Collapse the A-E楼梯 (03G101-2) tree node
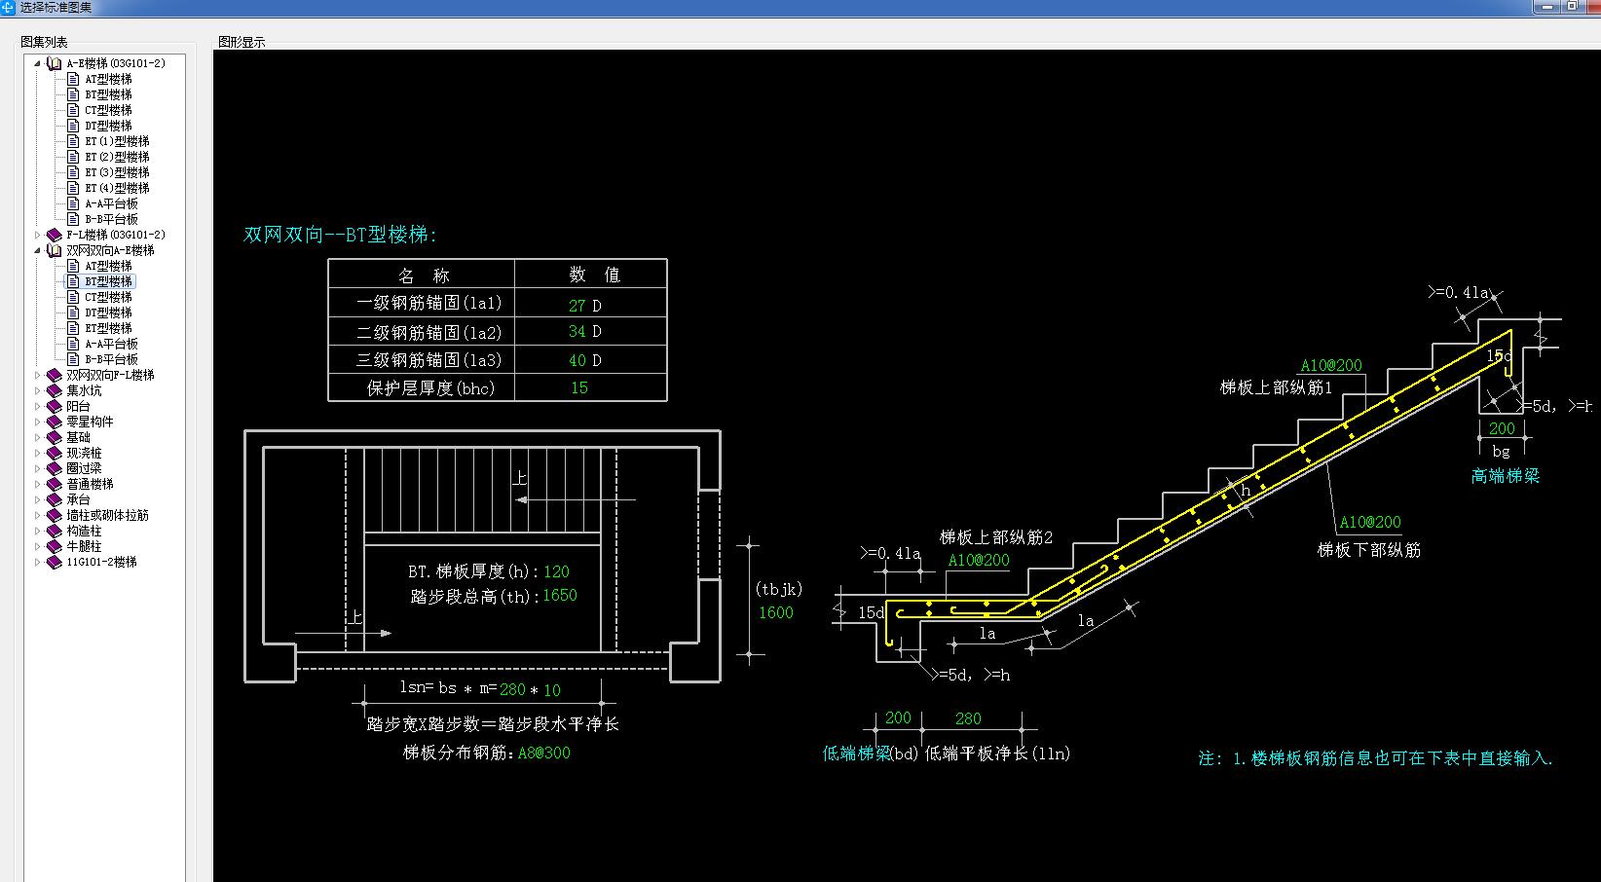Viewport: 1601px width, 882px height. (38, 63)
